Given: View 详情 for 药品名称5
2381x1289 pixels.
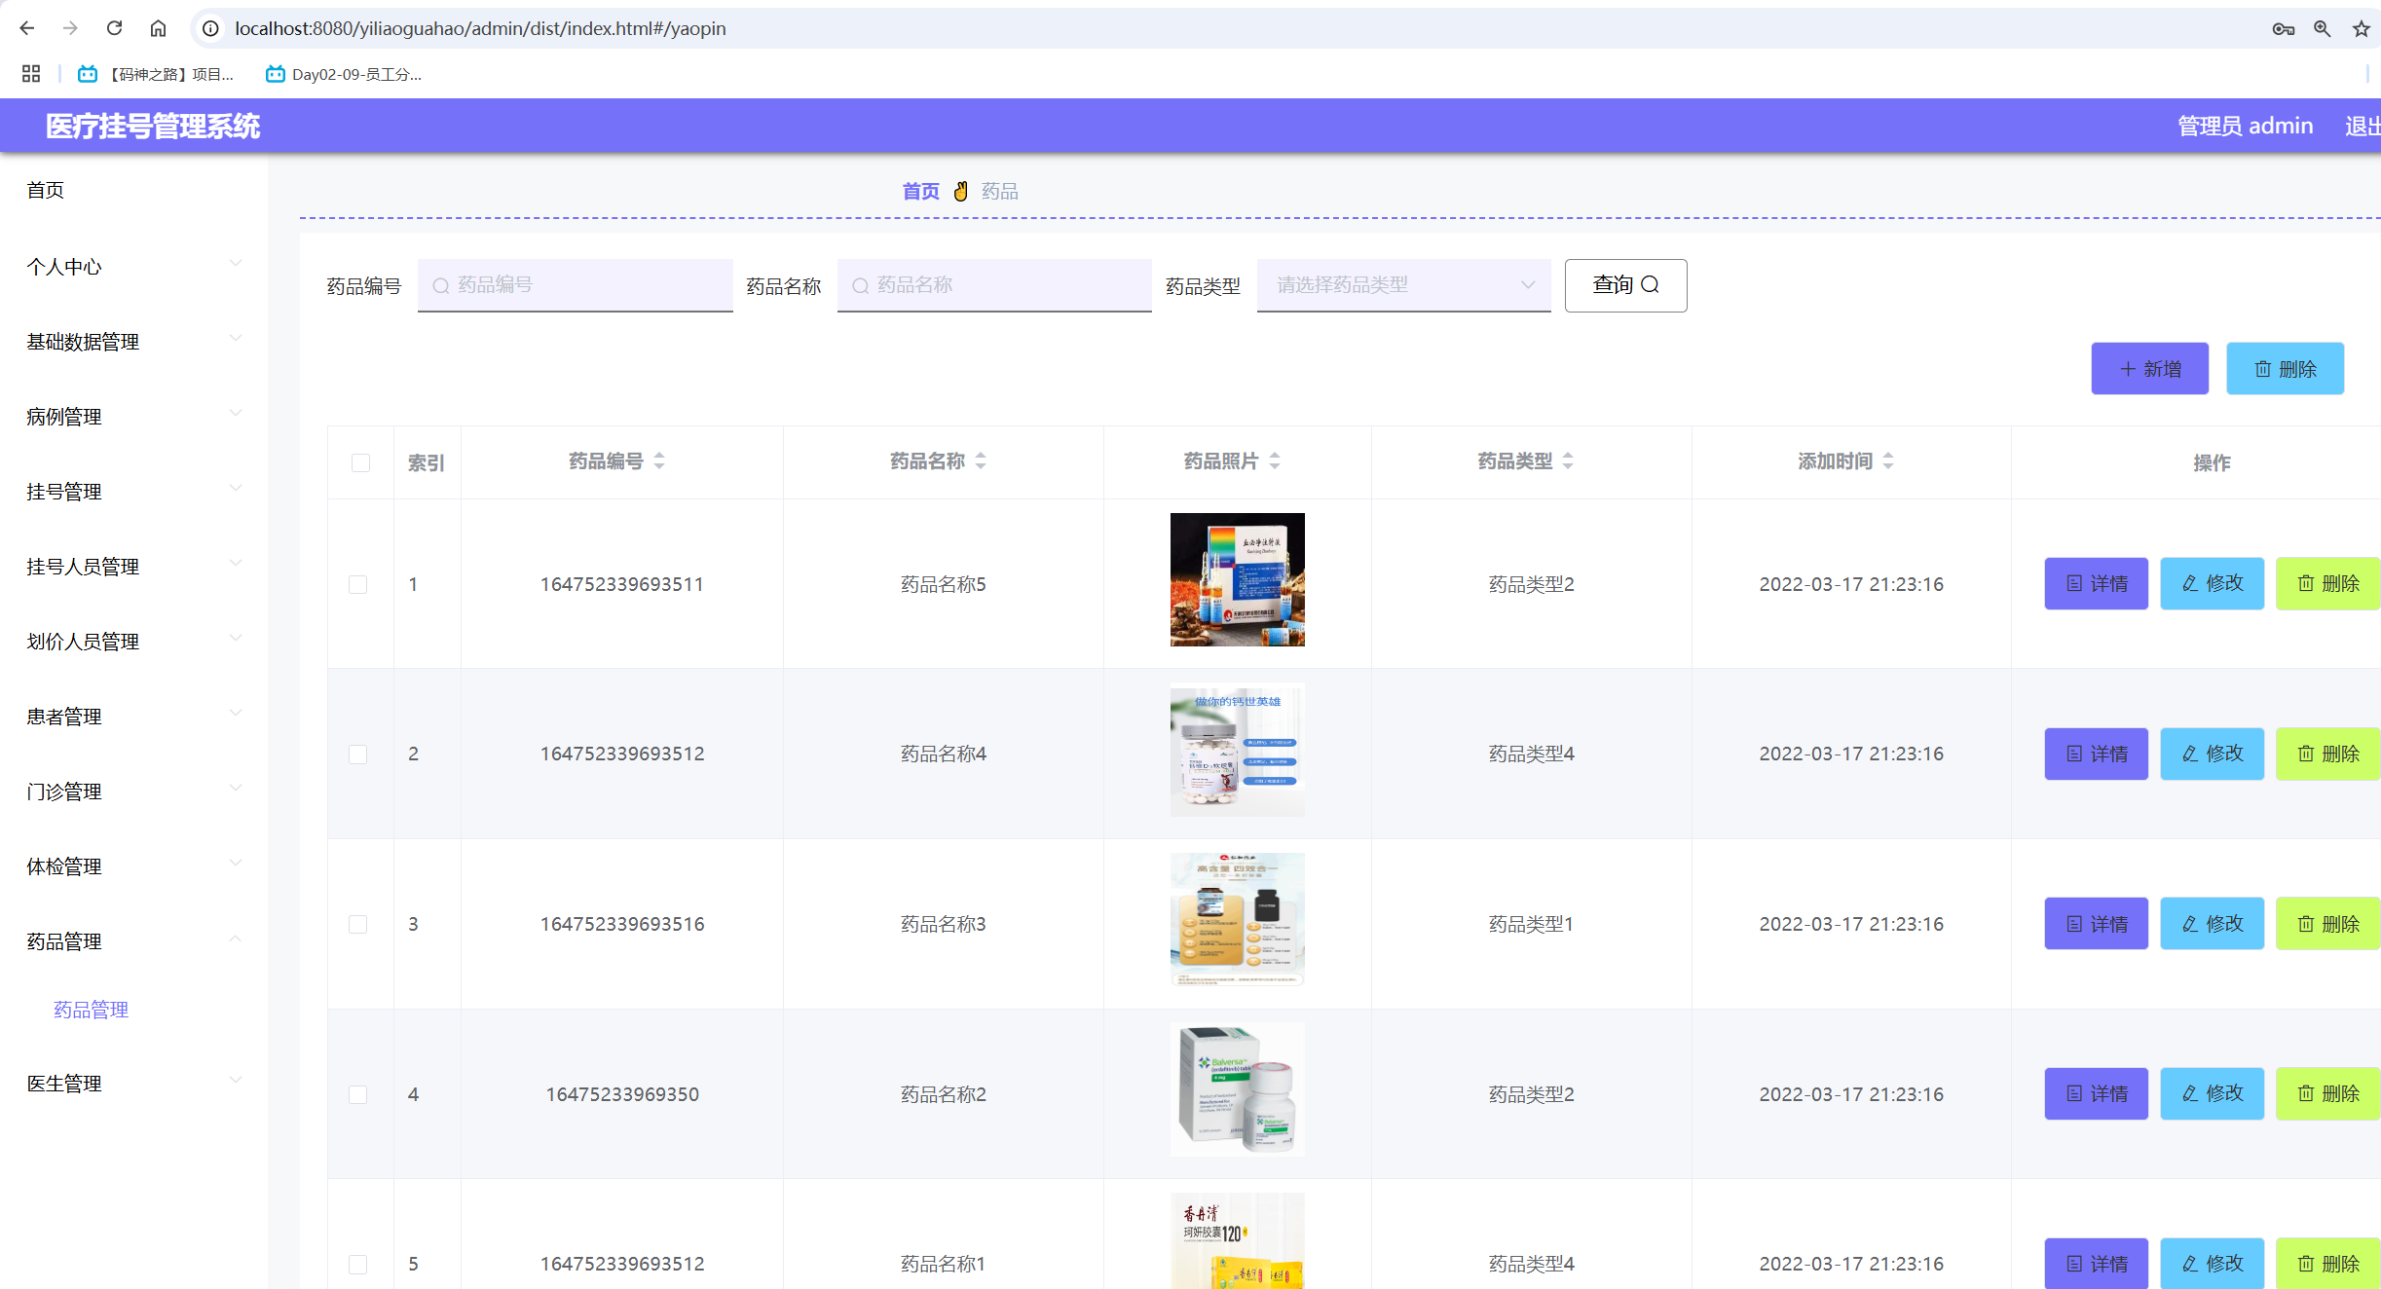Looking at the screenshot, I should [x=2096, y=583].
